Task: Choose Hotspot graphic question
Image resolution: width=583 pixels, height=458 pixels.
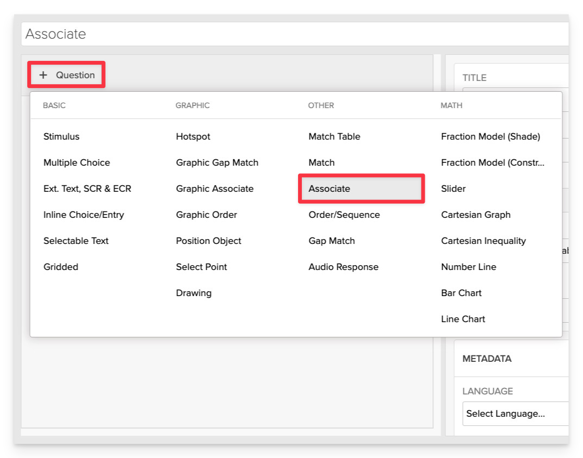Action: (193, 137)
